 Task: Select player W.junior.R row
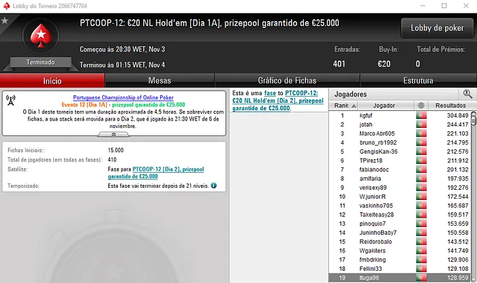(x=400, y=197)
